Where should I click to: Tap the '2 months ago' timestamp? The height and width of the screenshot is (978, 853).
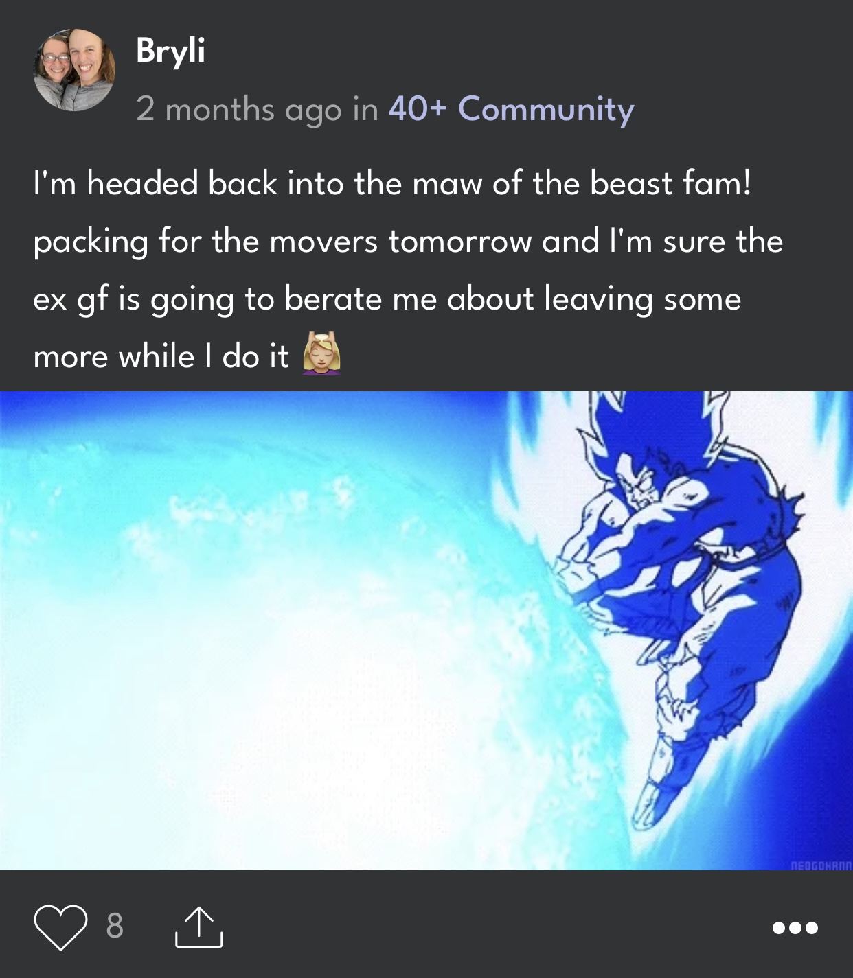click(238, 109)
